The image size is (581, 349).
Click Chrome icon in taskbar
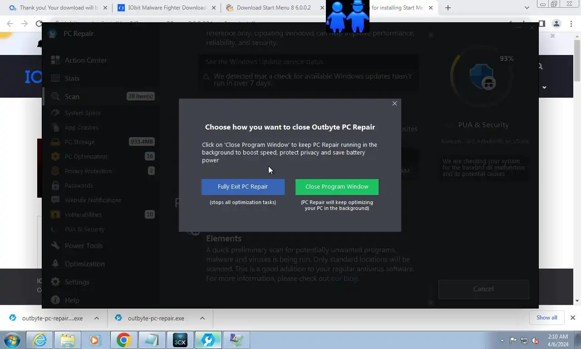(123, 340)
